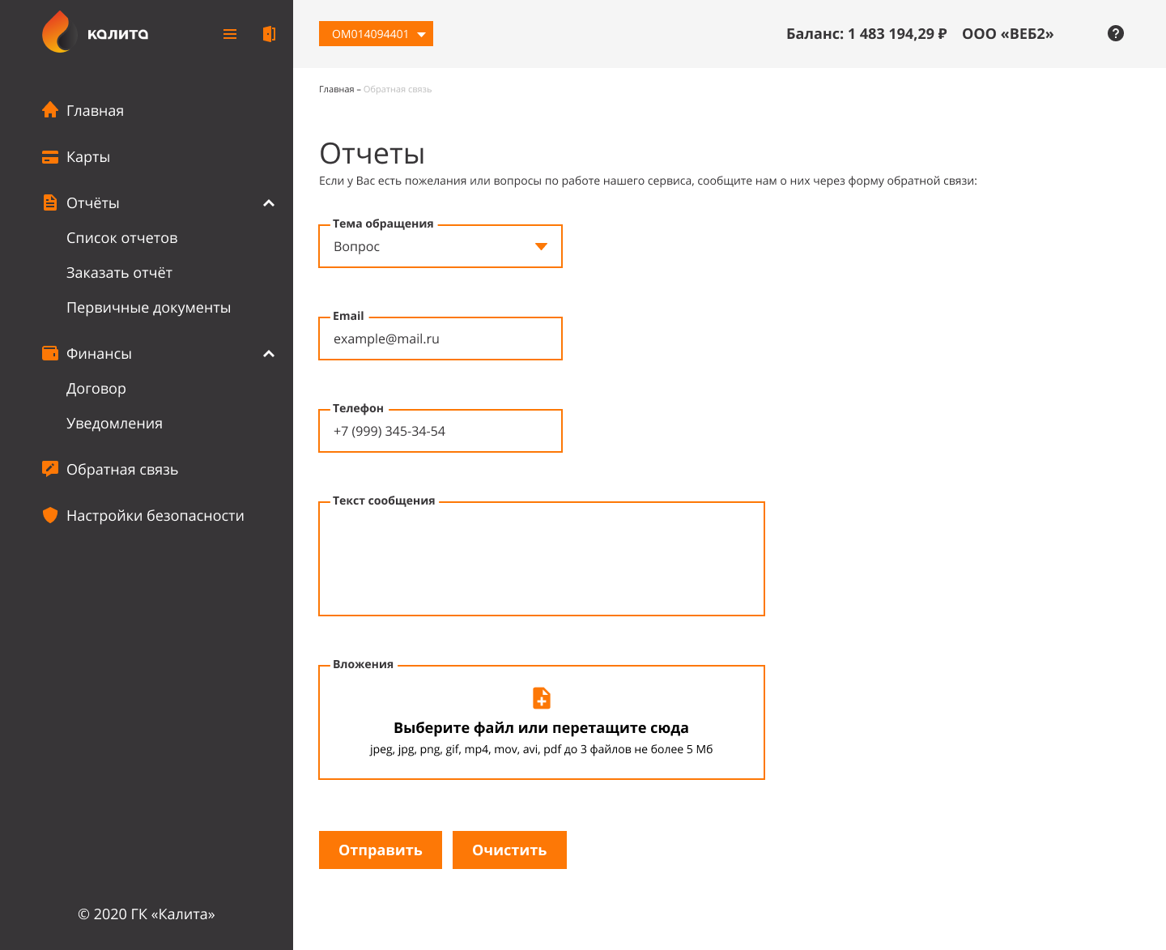Click the Отправить button
Viewport: 1166px width, 950px height.
(381, 850)
